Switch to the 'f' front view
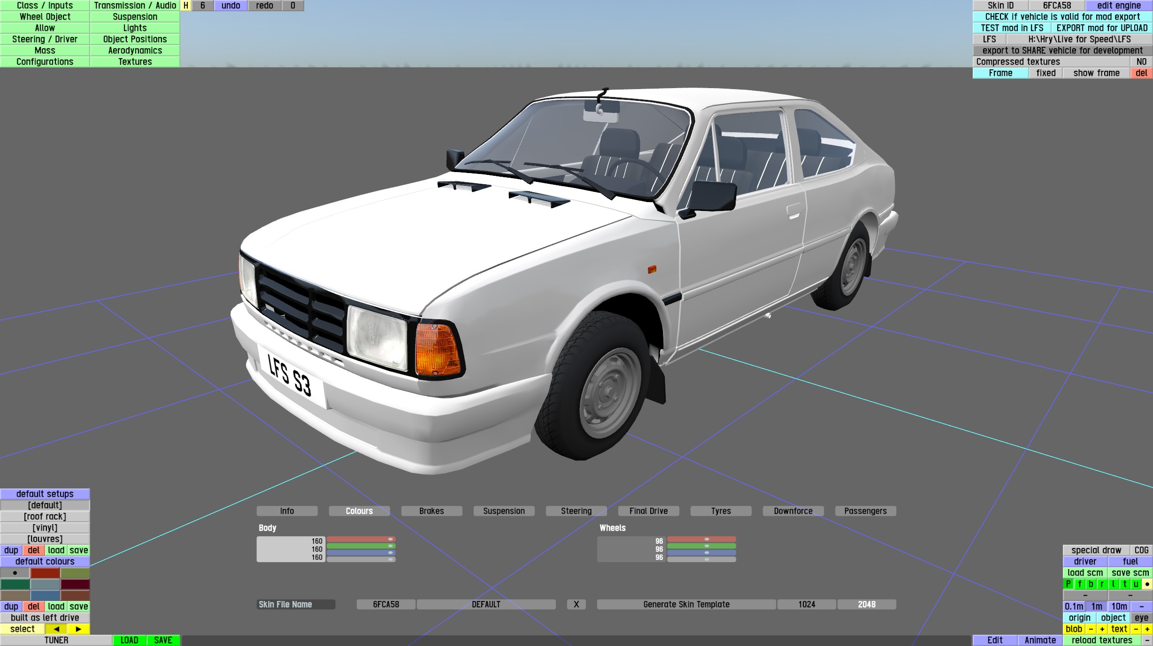The image size is (1153, 646). 1080,584
